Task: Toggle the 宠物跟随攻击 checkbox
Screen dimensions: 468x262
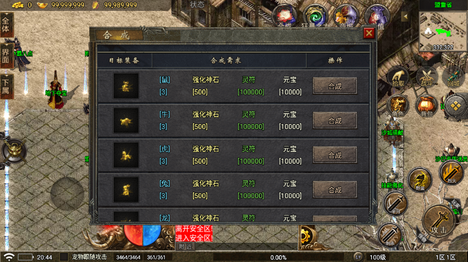Action: click(x=64, y=257)
